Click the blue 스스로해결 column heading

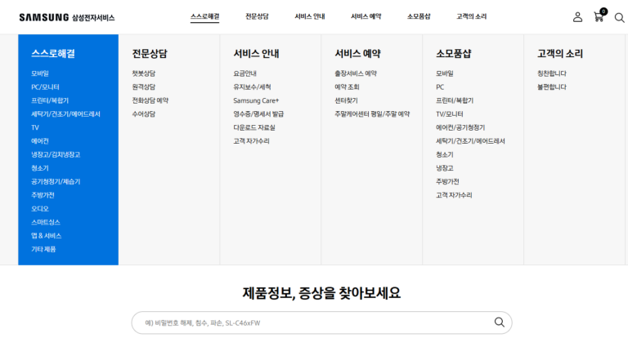click(x=53, y=53)
